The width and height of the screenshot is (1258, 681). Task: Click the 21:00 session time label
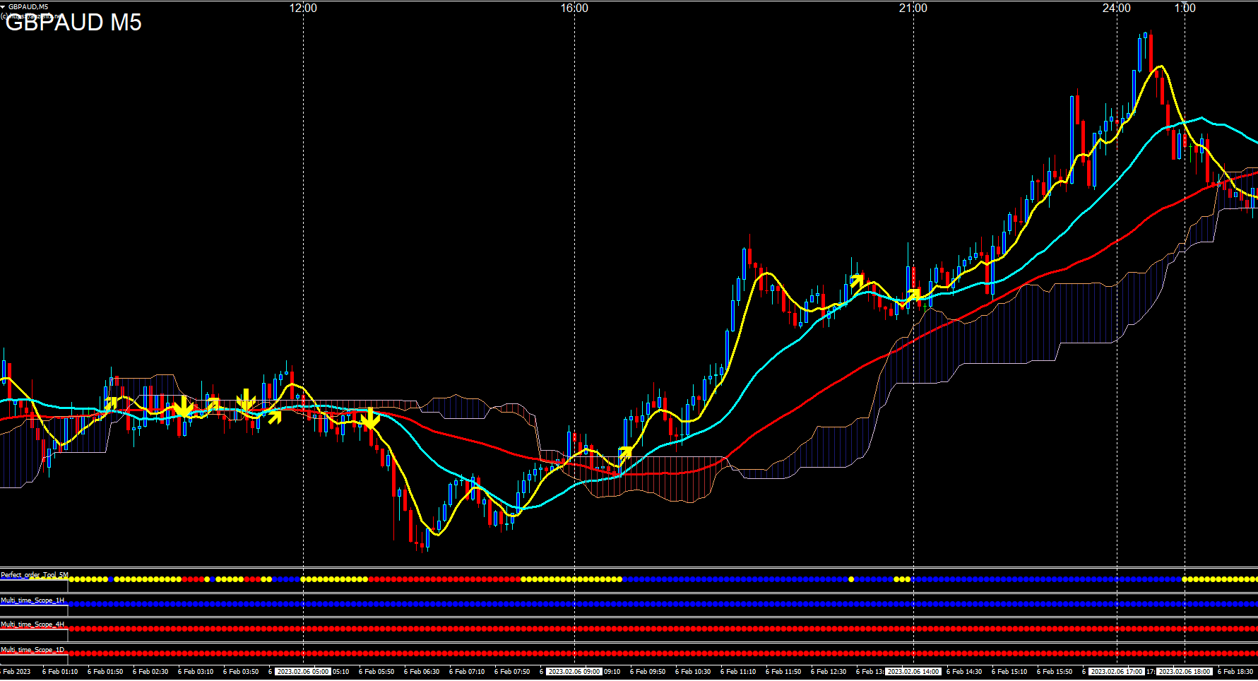click(913, 8)
